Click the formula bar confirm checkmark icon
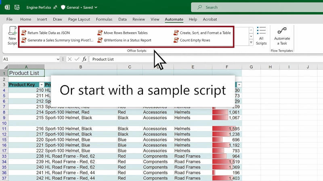 pyautogui.click(x=77, y=59)
